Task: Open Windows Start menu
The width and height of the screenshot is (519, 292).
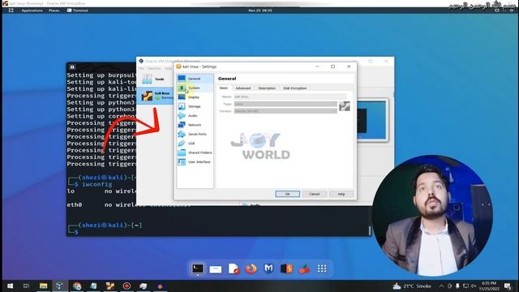Action: [10, 286]
